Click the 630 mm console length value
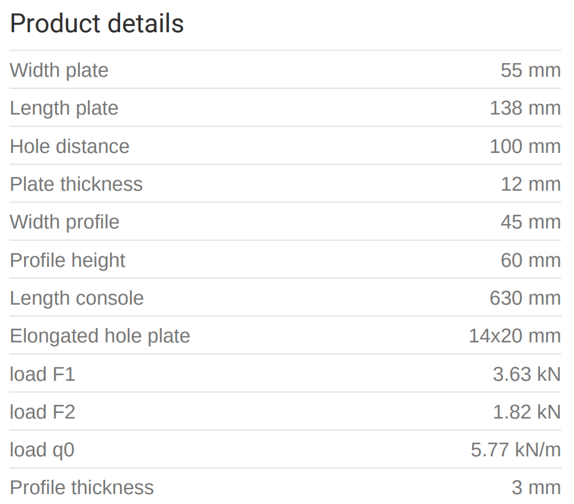This screenshot has height=504, width=574. coord(525,298)
